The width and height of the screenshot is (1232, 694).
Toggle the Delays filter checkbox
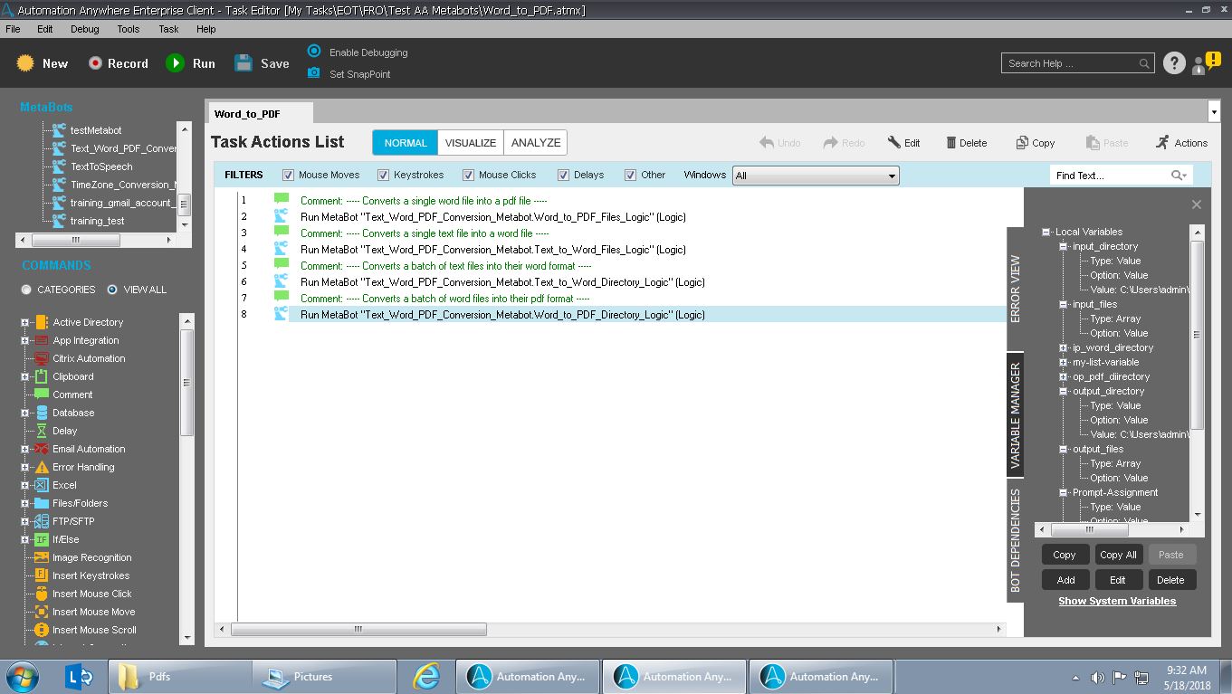click(x=563, y=175)
